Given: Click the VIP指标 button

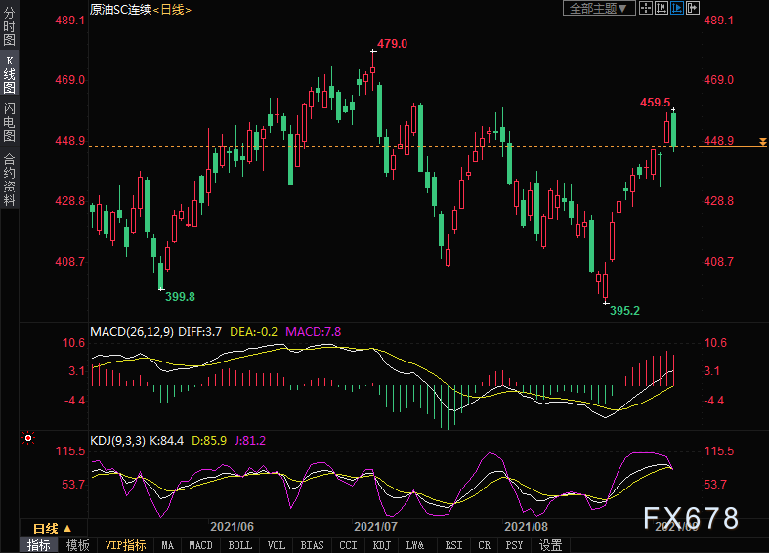Looking at the screenshot, I should pyautogui.click(x=125, y=545).
